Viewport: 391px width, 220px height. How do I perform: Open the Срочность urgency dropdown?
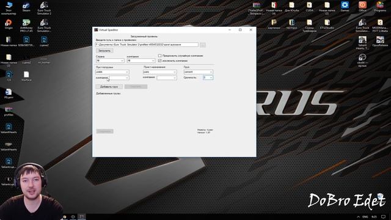[208, 78]
